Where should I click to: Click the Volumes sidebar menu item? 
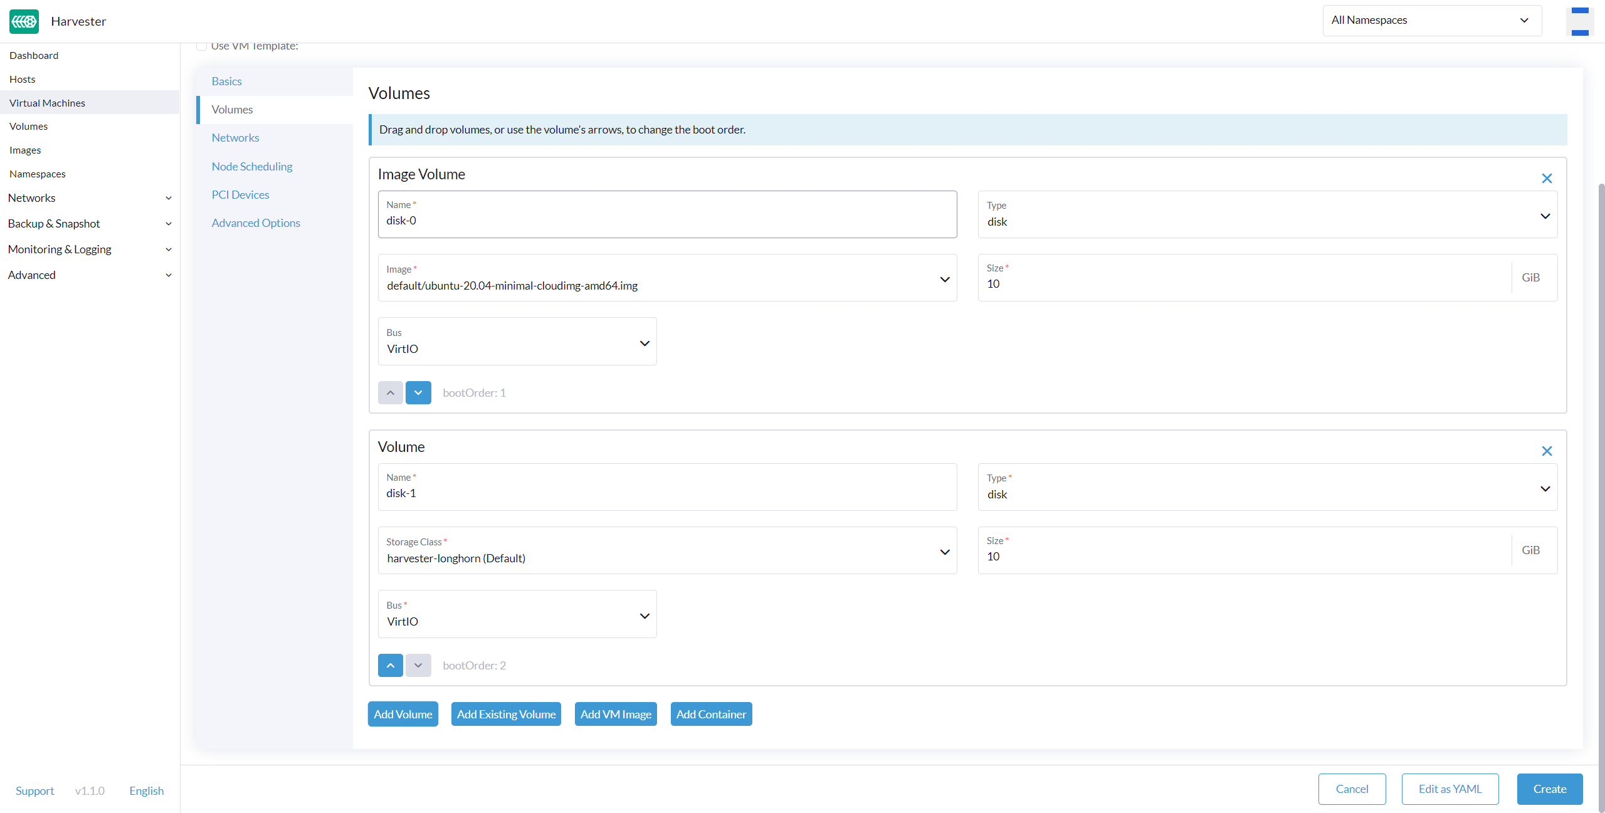[28, 125]
